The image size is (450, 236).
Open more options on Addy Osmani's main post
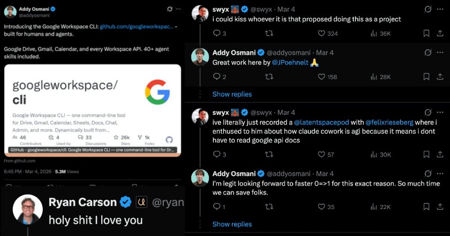179,9
